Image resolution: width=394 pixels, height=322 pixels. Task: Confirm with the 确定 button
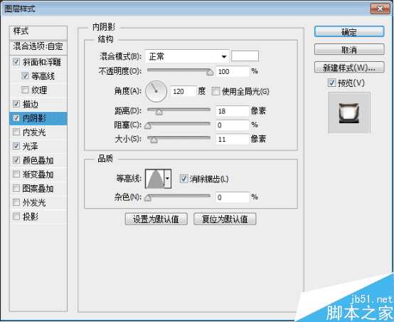point(349,32)
